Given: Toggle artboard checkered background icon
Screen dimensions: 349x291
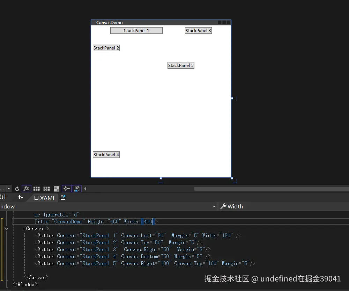Looking at the screenshot, I should click(x=57, y=189).
